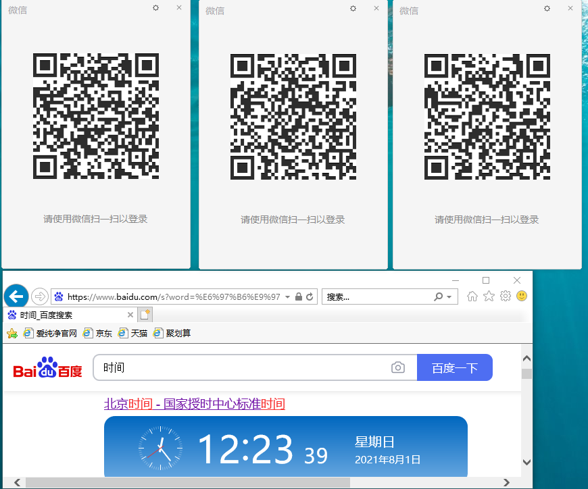Viewport: 588px width, 489px height.
Task: Click 请使用微信扫一扫以登录 in right window
Action: tap(487, 220)
